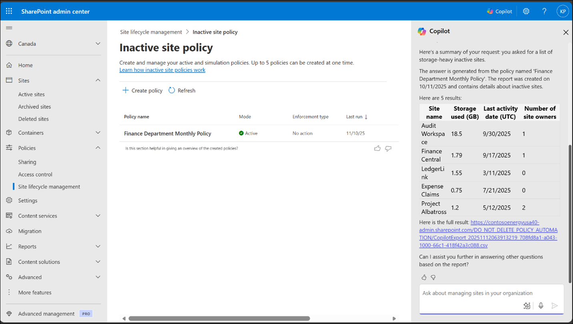Give a thumbs down on Copilot's response

[x=433, y=277]
